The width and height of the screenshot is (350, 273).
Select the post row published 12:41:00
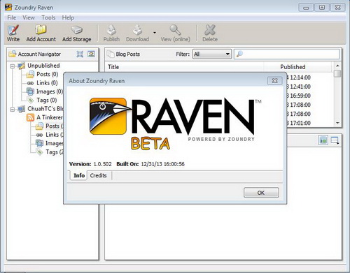coord(299,87)
